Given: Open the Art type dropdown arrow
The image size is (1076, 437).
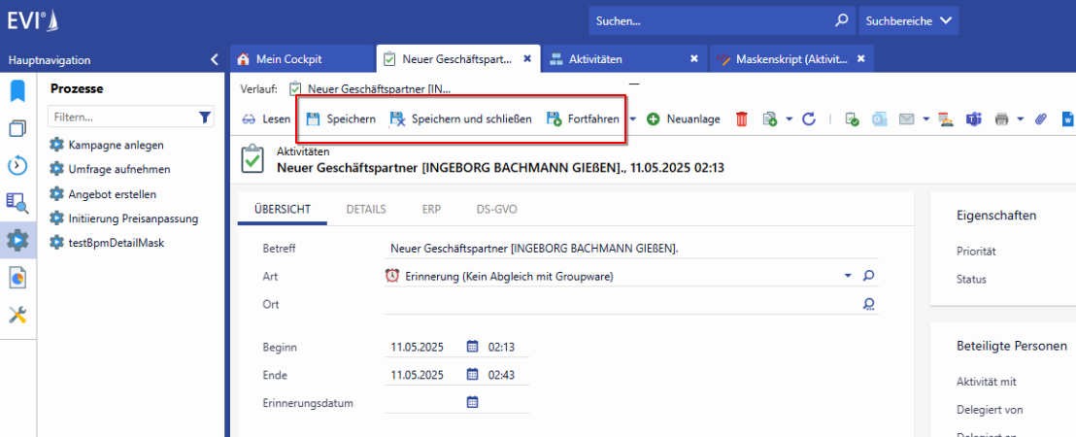Looking at the screenshot, I should (x=848, y=276).
